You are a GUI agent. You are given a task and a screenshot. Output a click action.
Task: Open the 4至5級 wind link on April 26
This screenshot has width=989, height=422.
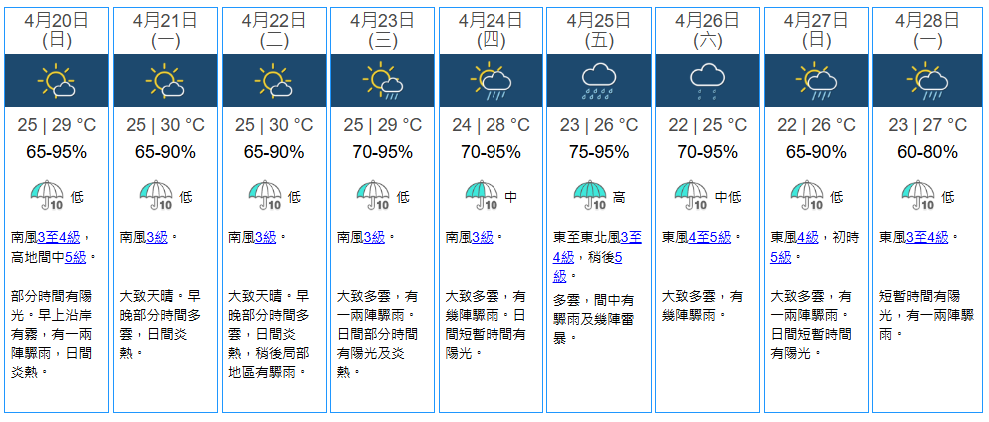point(711,238)
